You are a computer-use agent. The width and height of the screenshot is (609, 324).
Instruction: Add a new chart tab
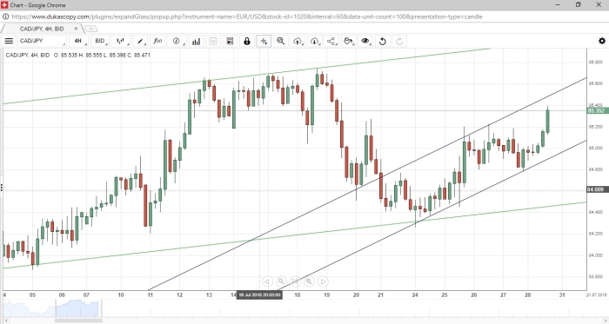(90, 29)
